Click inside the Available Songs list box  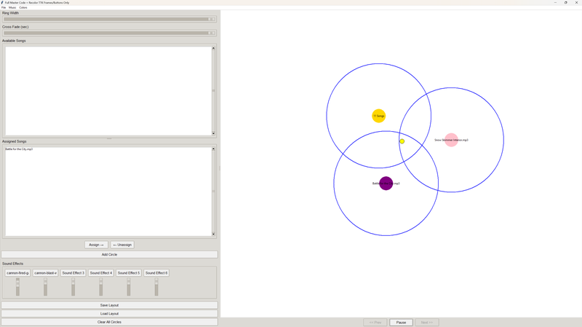[108, 90]
